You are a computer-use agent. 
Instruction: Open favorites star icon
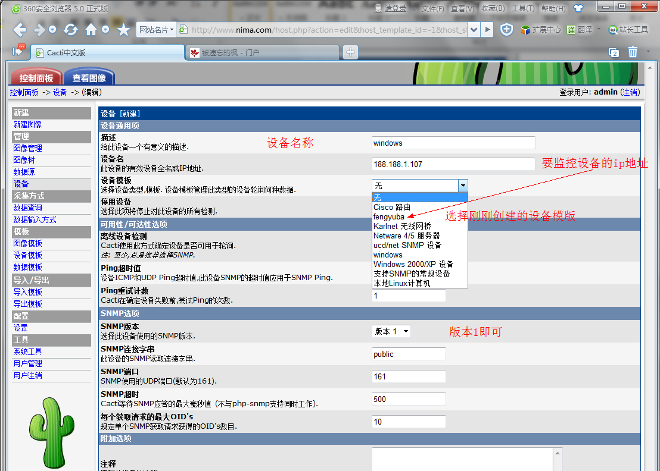tap(123, 30)
